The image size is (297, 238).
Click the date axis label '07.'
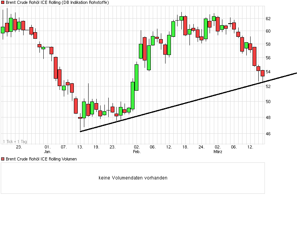point(64,147)
